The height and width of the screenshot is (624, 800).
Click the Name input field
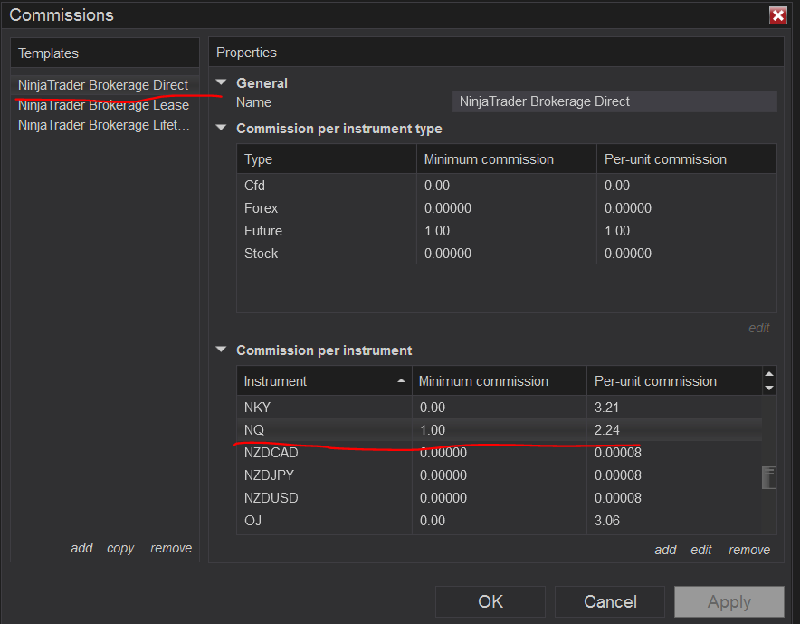(614, 101)
